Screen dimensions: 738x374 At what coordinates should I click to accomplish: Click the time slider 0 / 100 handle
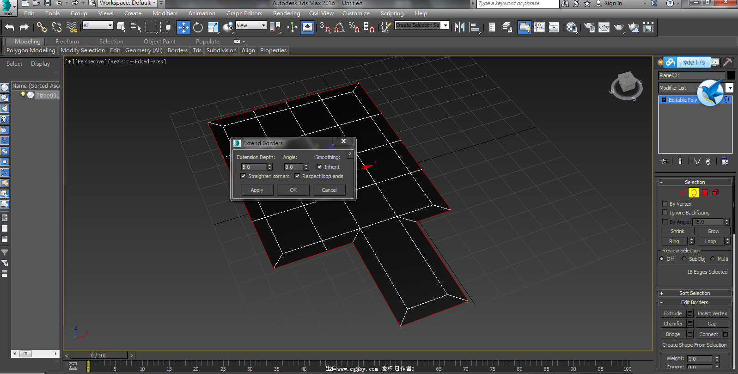point(99,356)
